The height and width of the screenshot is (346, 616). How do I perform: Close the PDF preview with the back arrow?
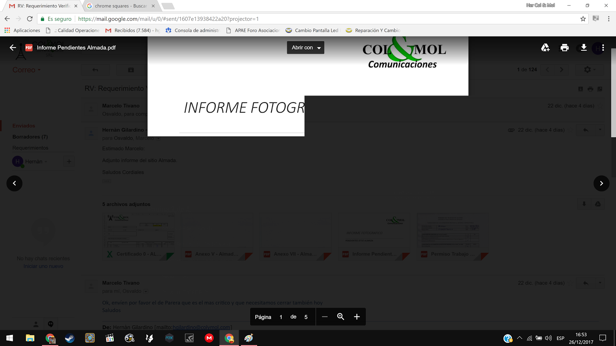coord(13,48)
